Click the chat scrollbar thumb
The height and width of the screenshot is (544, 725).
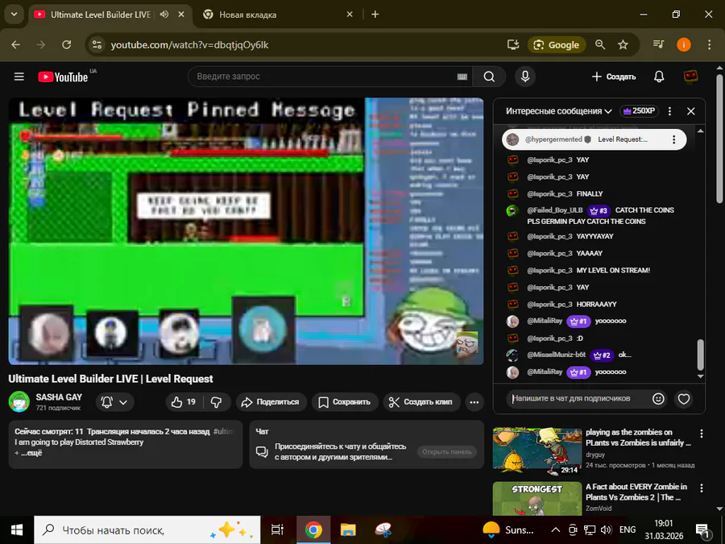pos(701,355)
